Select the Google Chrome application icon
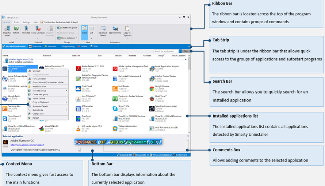This screenshot has height=186, width=325. (x=152, y=89)
